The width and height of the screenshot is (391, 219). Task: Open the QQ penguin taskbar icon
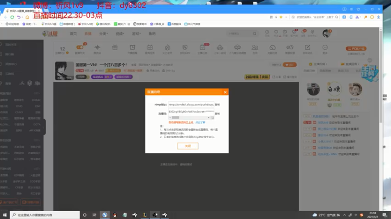pyautogui.click(x=115, y=215)
